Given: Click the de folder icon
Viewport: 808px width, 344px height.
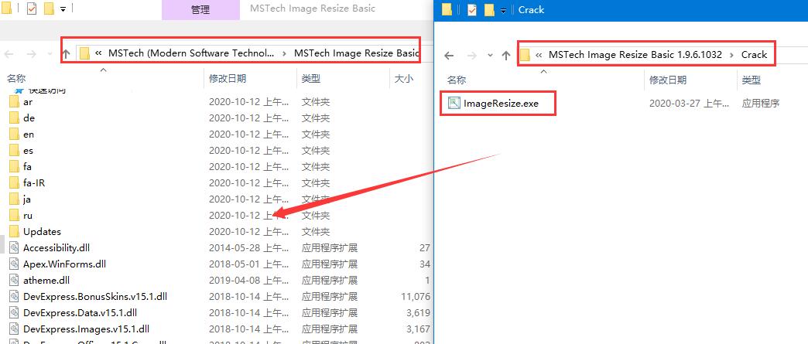Looking at the screenshot, I should point(15,118).
